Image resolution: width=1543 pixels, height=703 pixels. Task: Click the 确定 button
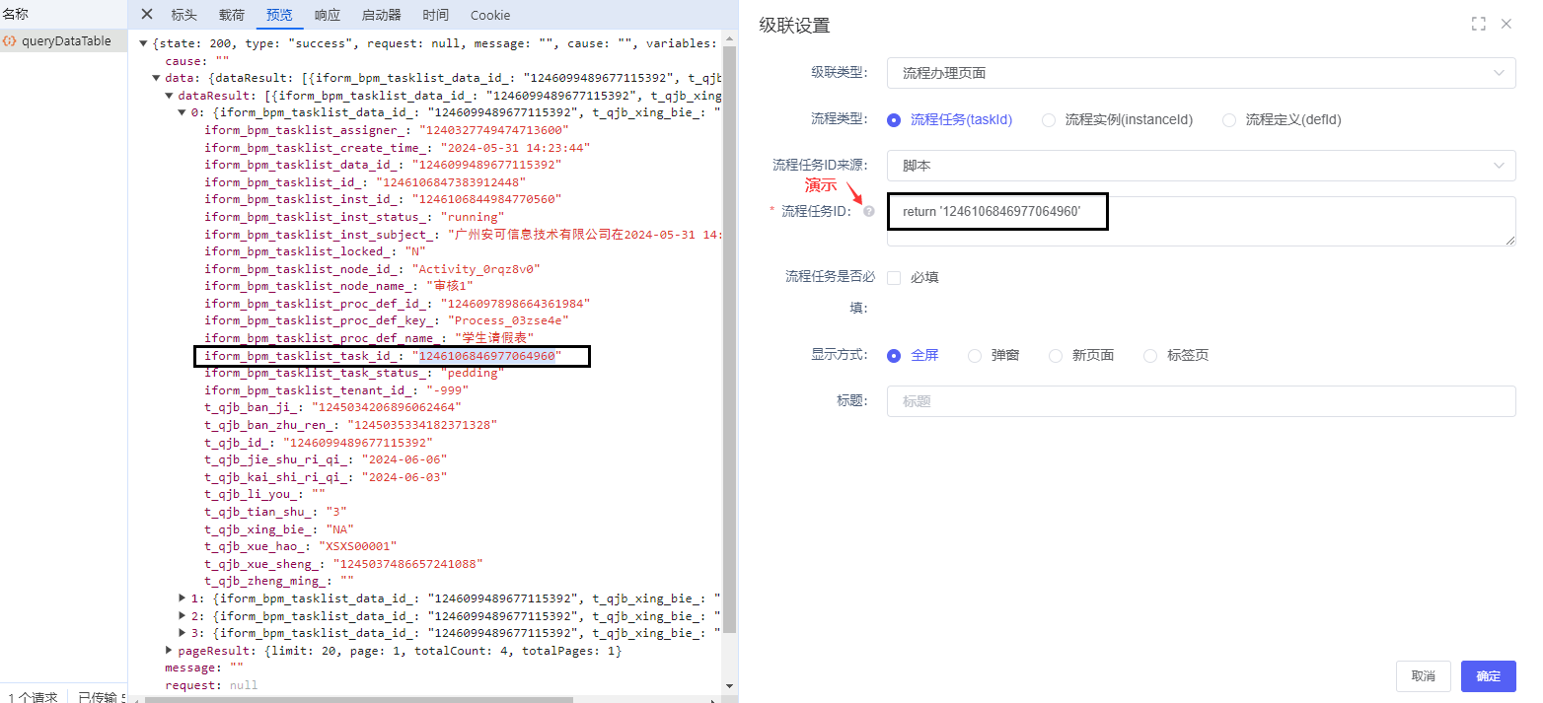click(x=1488, y=676)
